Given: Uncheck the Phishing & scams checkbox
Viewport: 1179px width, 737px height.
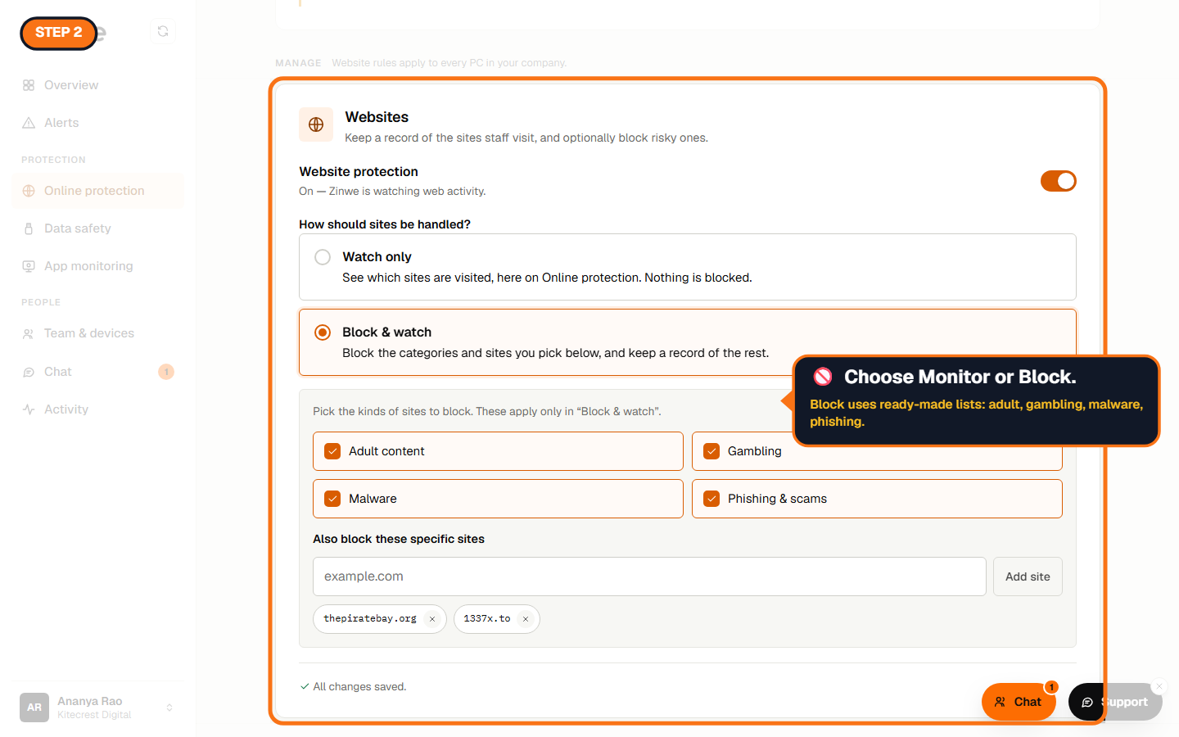Looking at the screenshot, I should 711,499.
